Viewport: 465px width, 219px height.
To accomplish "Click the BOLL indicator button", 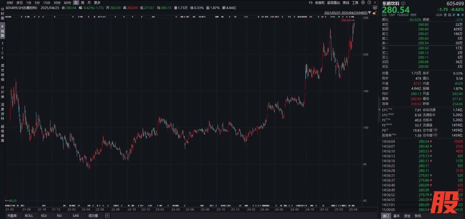I will (29, 216).
